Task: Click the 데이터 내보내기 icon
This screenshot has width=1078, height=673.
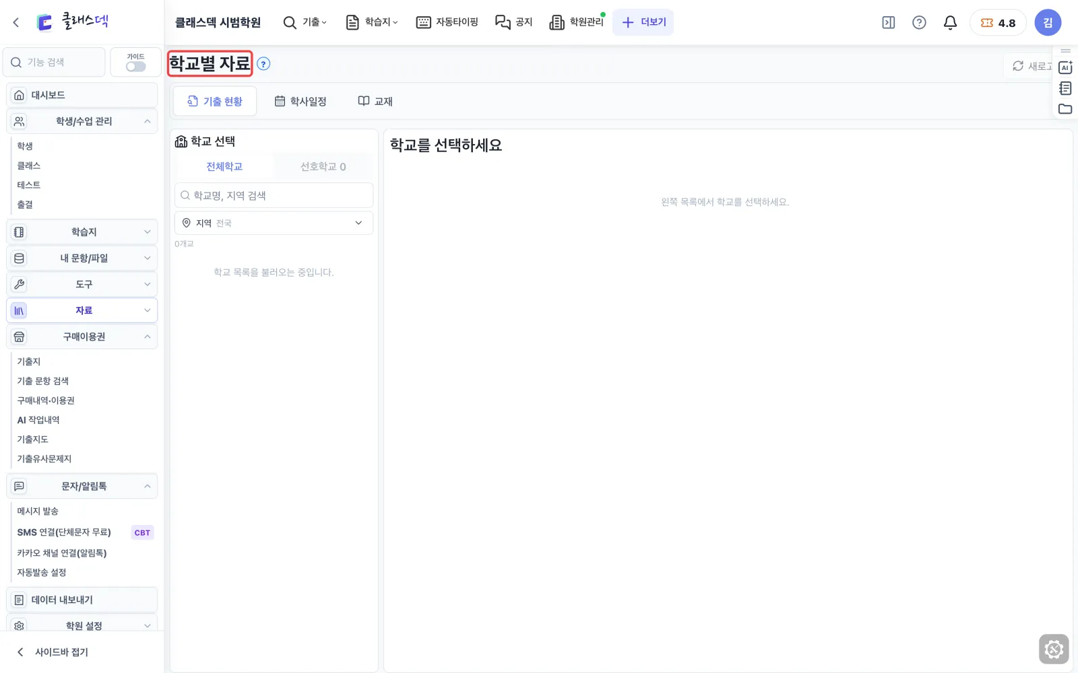Action: click(x=19, y=600)
